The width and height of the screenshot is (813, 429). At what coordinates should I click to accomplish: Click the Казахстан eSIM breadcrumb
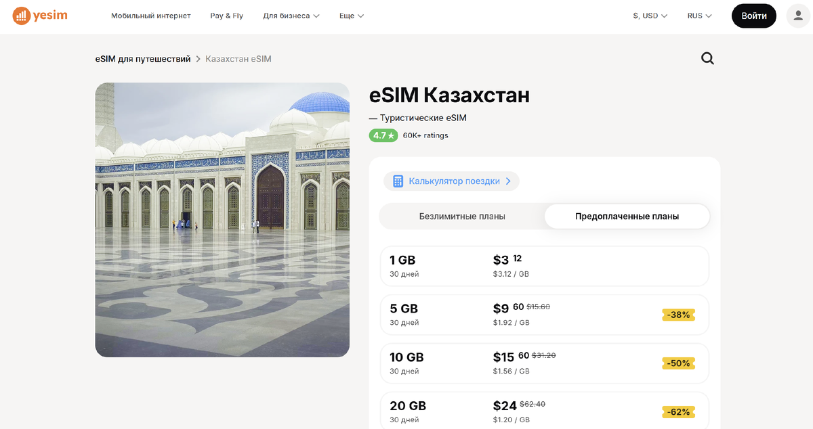coord(238,59)
